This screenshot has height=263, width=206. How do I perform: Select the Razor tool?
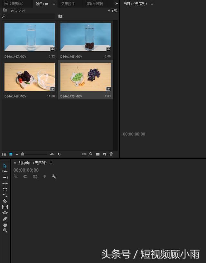tap(5, 201)
